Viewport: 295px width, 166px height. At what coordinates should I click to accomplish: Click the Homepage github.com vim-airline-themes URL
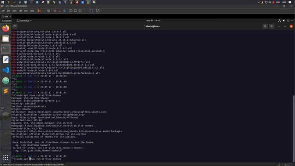coord(59,126)
